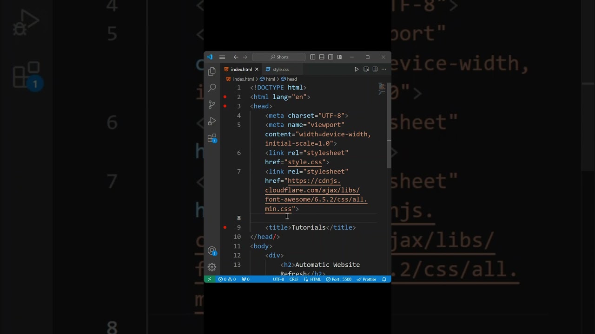Viewport: 595px width, 334px height.
Task: Open the notifications bell
Action: 384,279
